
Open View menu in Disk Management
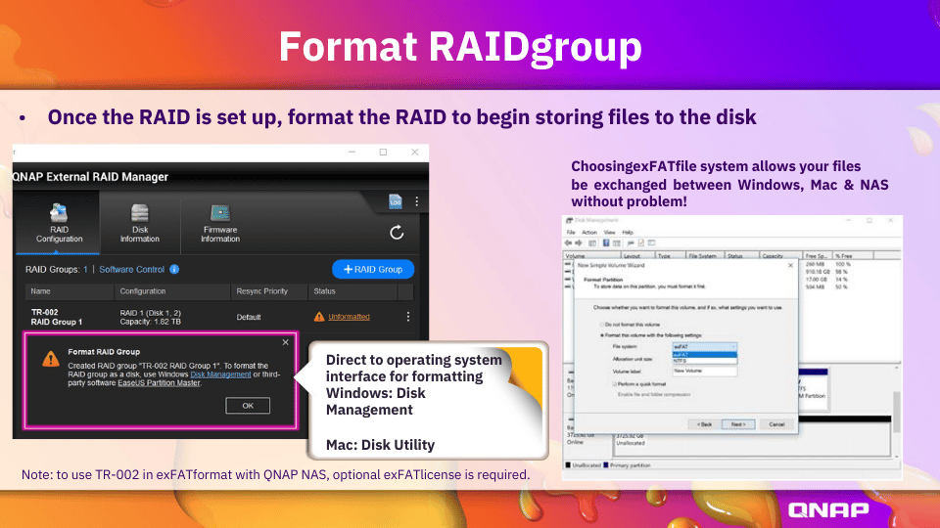click(610, 233)
